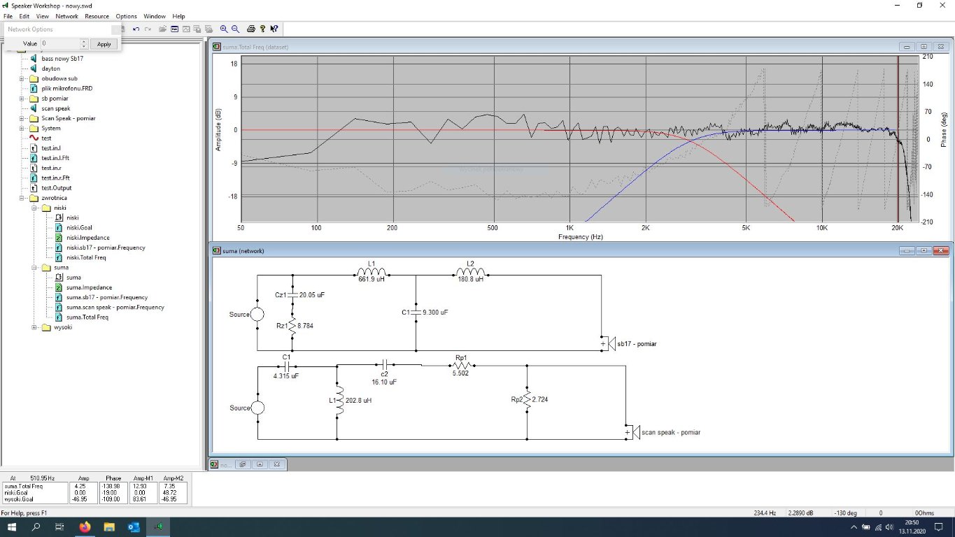Screen dimensions: 955x537
Task: Restore the minimized child window at bottom
Action: pyautogui.click(x=243, y=464)
